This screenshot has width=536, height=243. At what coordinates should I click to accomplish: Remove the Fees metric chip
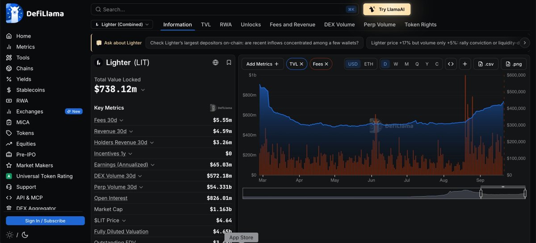[327, 64]
